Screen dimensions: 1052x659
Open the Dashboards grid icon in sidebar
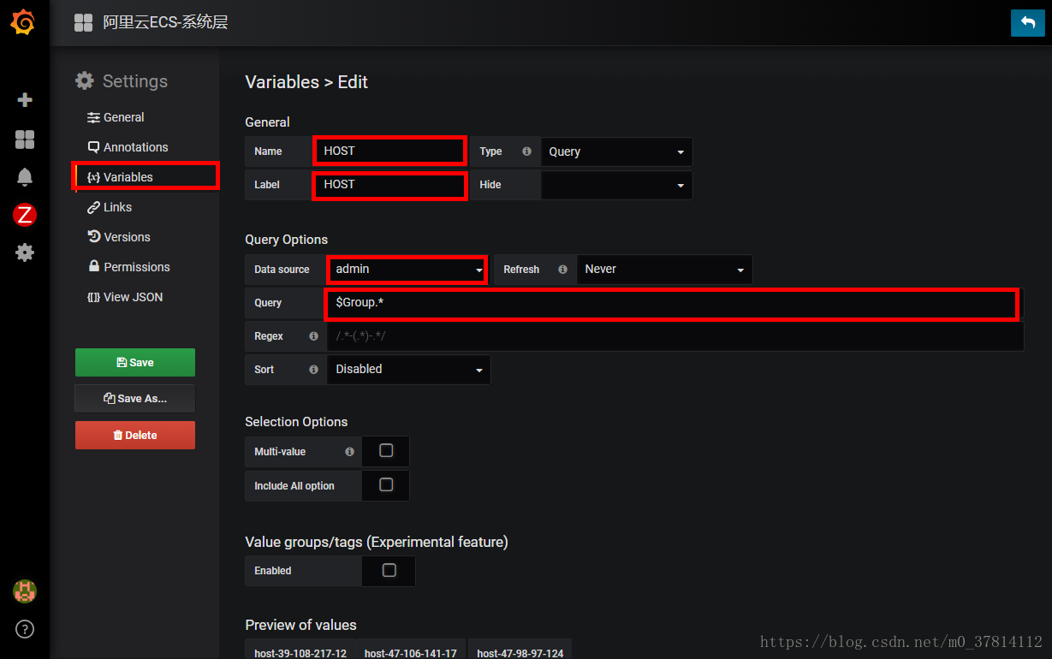tap(25, 140)
